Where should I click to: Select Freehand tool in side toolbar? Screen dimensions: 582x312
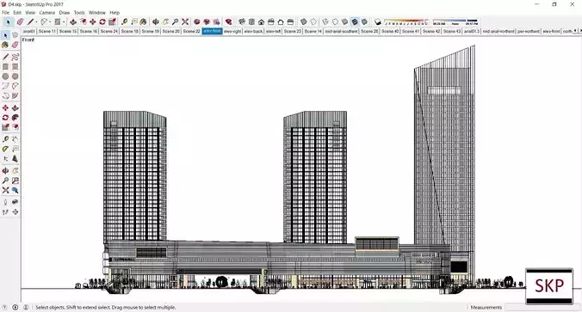pos(15,57)
